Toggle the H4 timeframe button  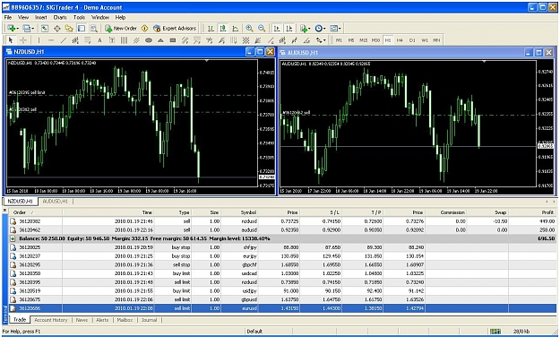[400, 40]
